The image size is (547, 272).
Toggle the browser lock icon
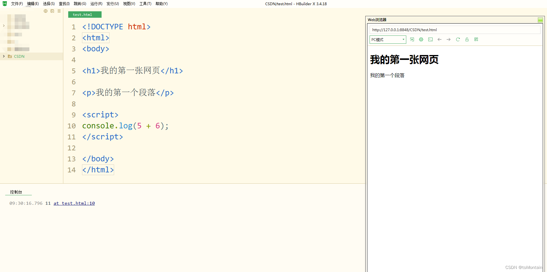click(467, 39)
